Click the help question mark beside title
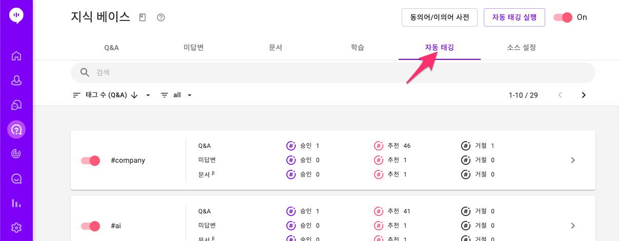The width and height of the screenshot is (619, 241). coord(161,17)
